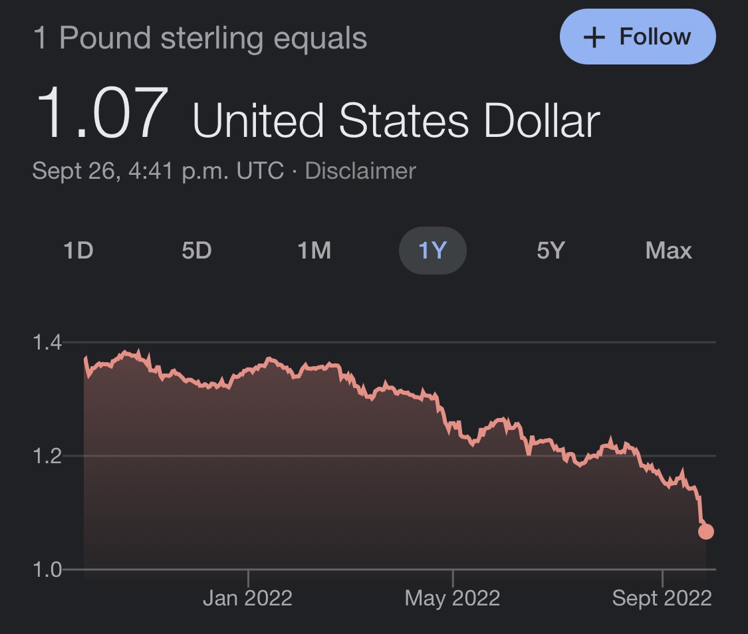Viewport: 748px width, 634px height.
Task: Click the Sept 26 timestamp text
Action: [x=158, y=171]
